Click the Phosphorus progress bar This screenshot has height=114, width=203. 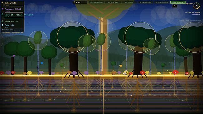(14, 12)
